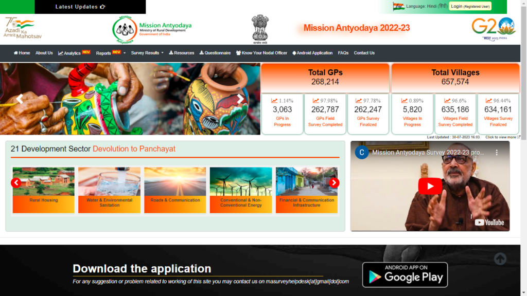Open the Home menu item
This screenshot has height=296, width=527.
point(22,53)
